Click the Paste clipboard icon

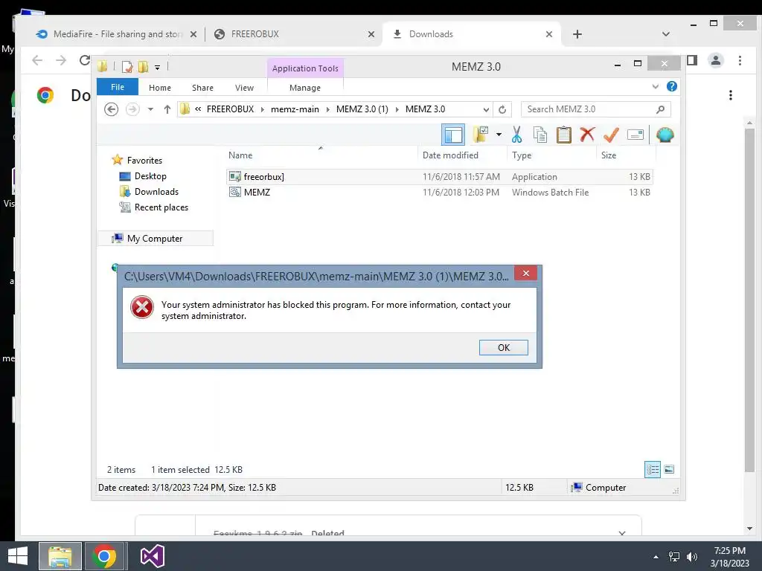coord(564,135)
